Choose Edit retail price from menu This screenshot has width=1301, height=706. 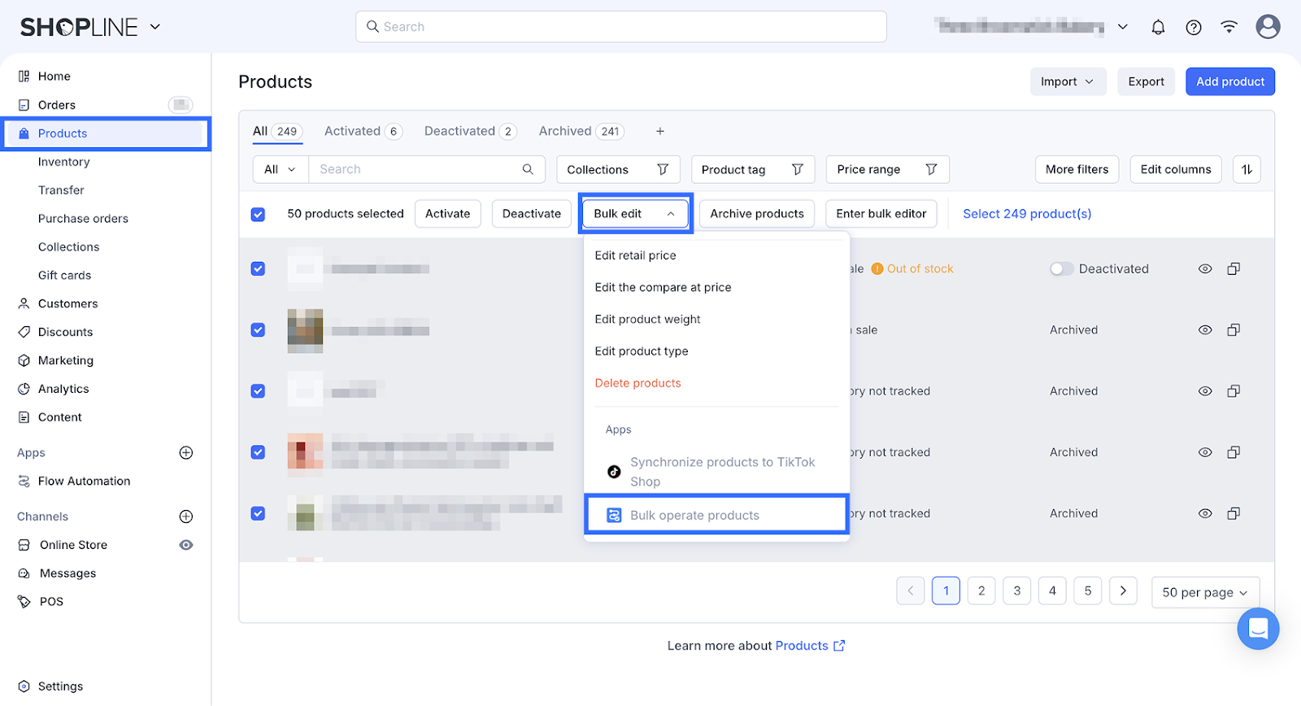coord(635,255)
